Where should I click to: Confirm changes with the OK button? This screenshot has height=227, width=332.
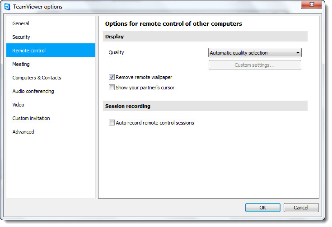[x=263, y=208]
